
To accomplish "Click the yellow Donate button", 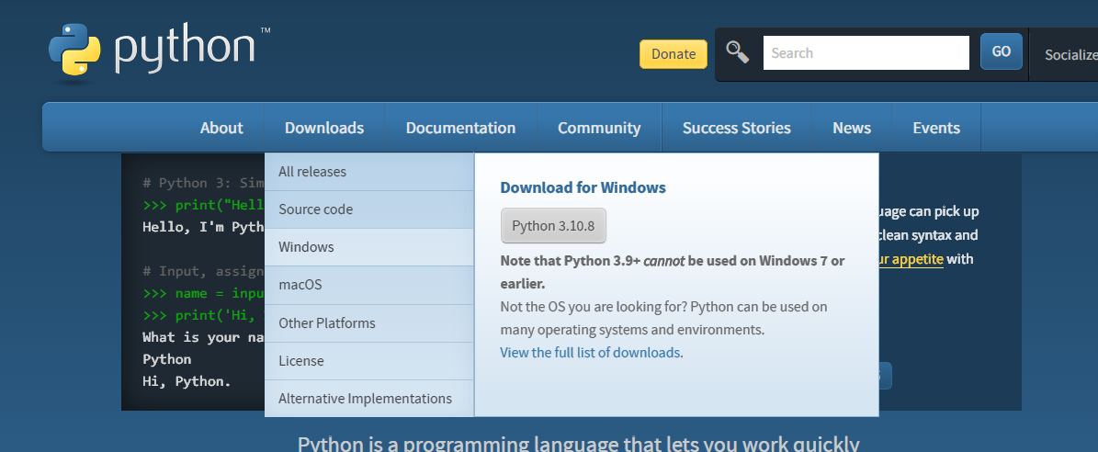I will point(673,54).
